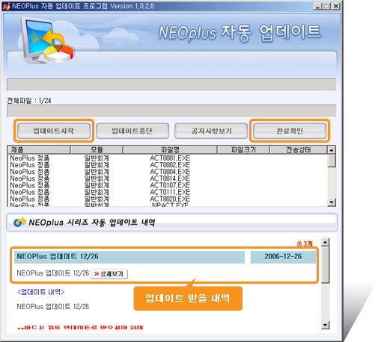Click the 모듈 column header

[97, 150]
